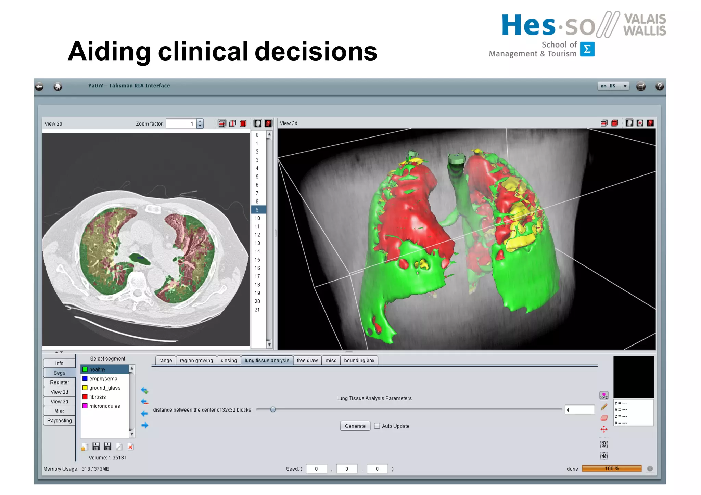
Task: Click the blue right arrow icon
Action: pos(144,425)
